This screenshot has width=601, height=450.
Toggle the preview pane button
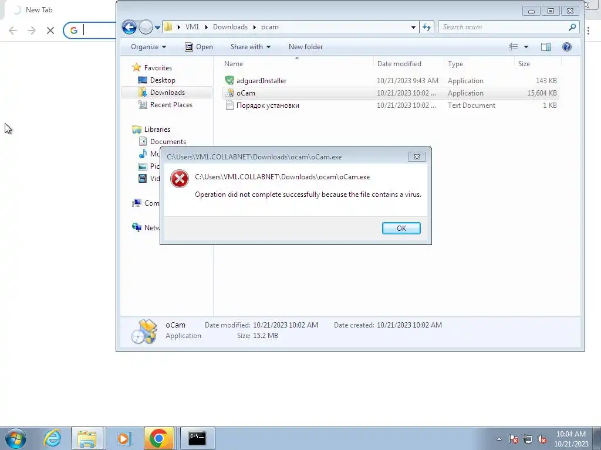545,47
